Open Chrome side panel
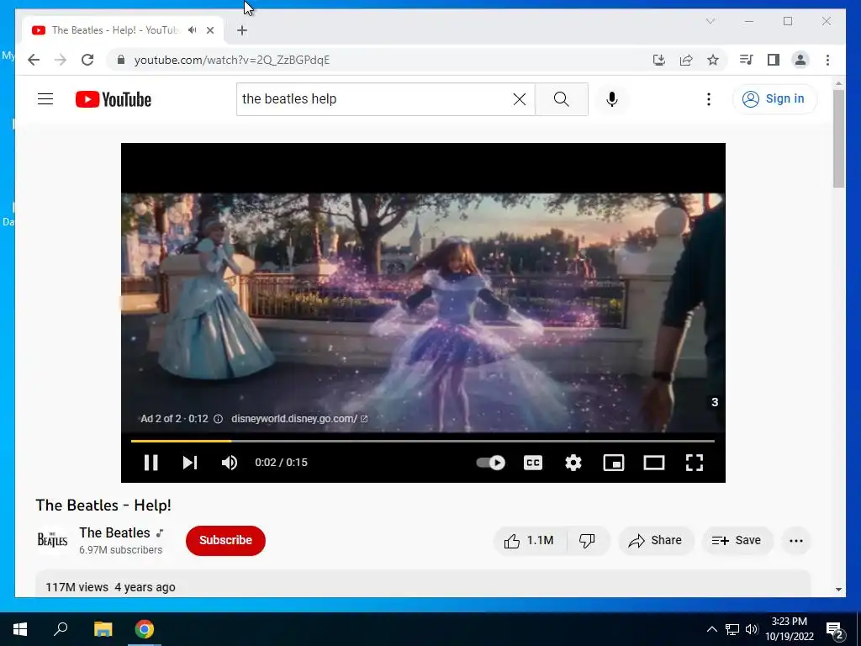The width and height of the screenshot is (861, 646). tap(774, 60)
